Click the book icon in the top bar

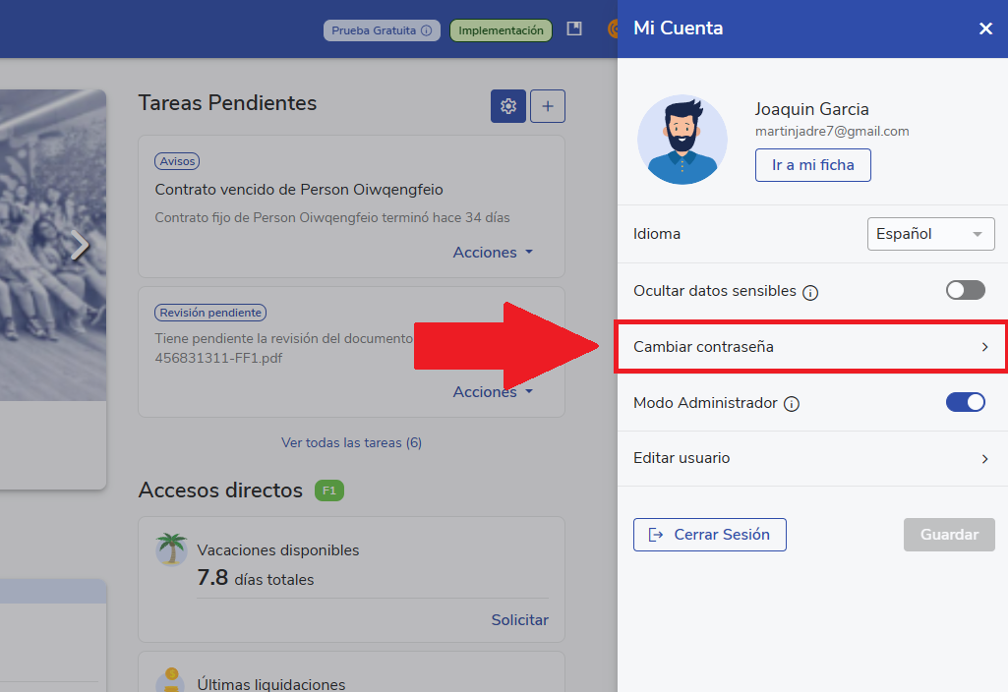(574, 29)
